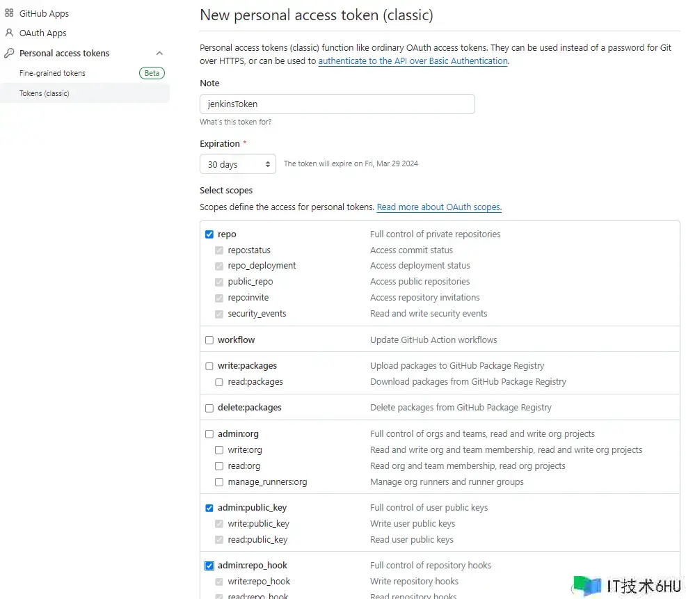This screenshot has height=599, width=686.
Task: Uncheck the repo scope checkbox
Action: tap(209, 234)
